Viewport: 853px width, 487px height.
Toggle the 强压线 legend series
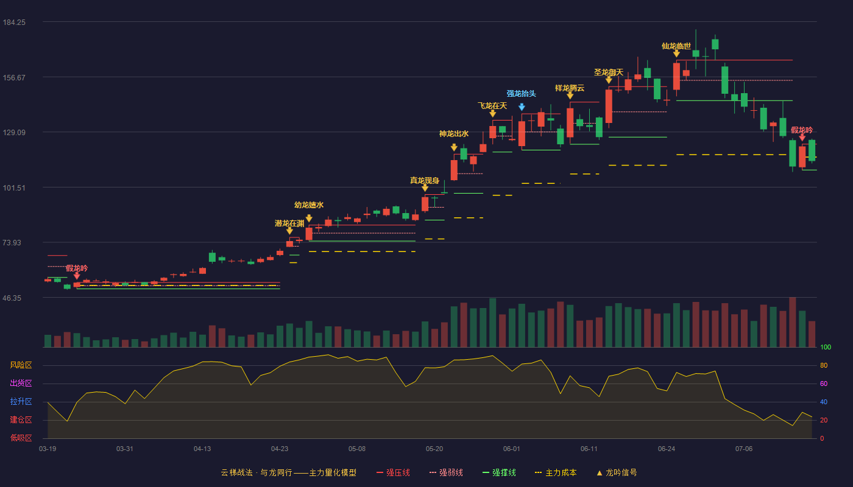393,472
